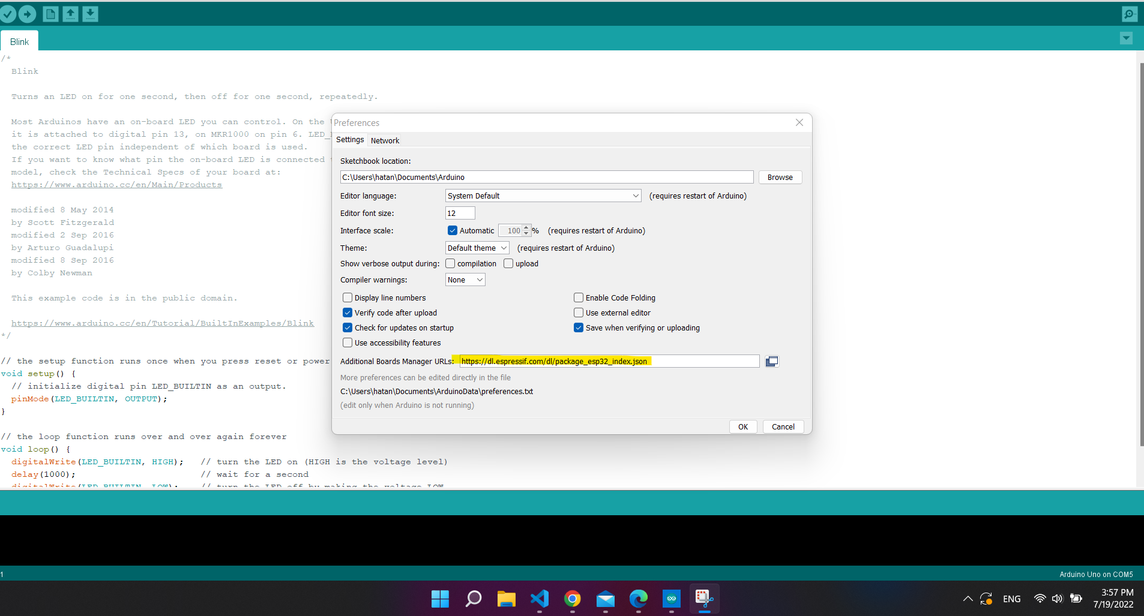Screen dimensions: 1144x616
Task: Open the sketch tab menu dropdown arrow
Action: click(1126, 38)
